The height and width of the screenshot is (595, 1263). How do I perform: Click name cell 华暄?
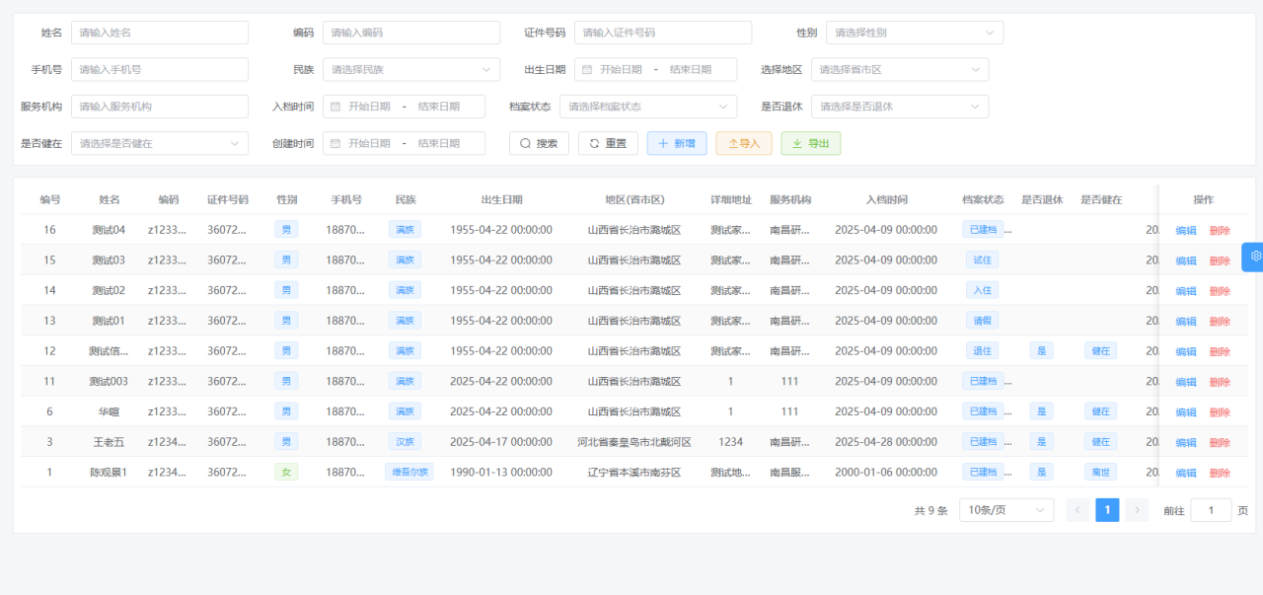tap(109, 411)
